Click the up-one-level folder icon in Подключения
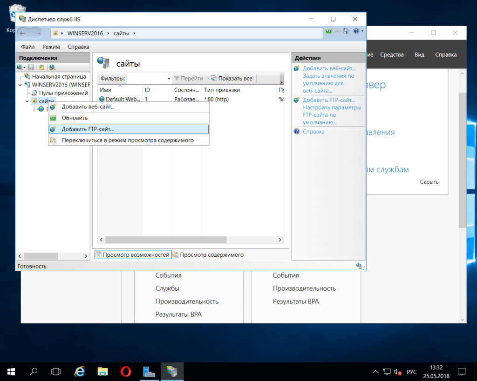This screenshot has height=381, width=477. [x=41, y=67]
